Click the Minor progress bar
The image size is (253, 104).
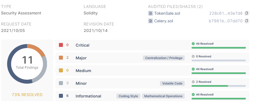(x=219, y=86)
